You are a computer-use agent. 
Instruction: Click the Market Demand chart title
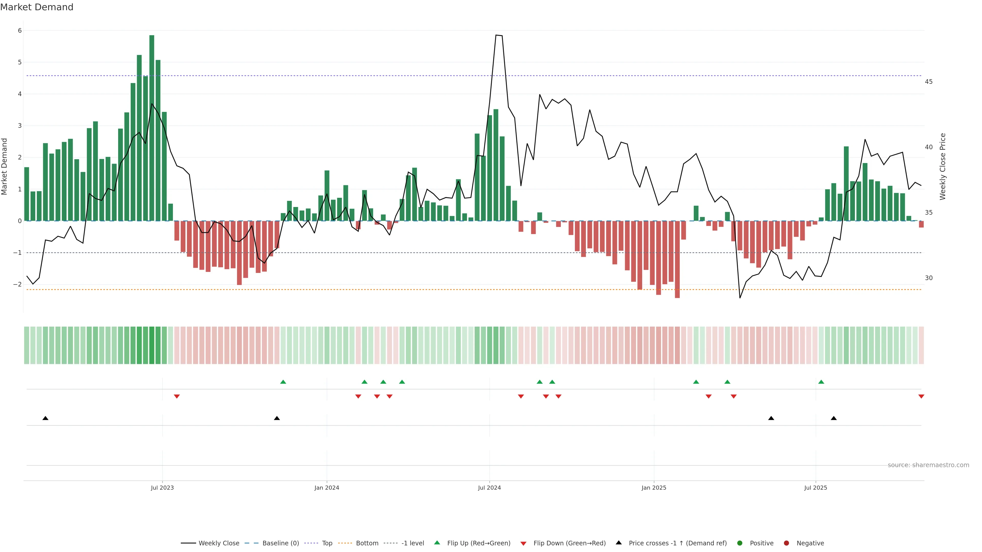[37, 7]
